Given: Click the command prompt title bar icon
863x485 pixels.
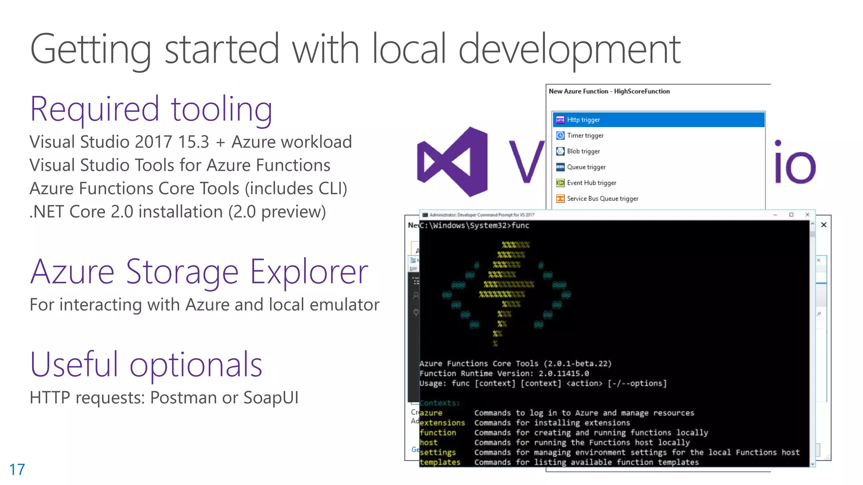Looking at the screenshot, I should (x=425, y=215).
